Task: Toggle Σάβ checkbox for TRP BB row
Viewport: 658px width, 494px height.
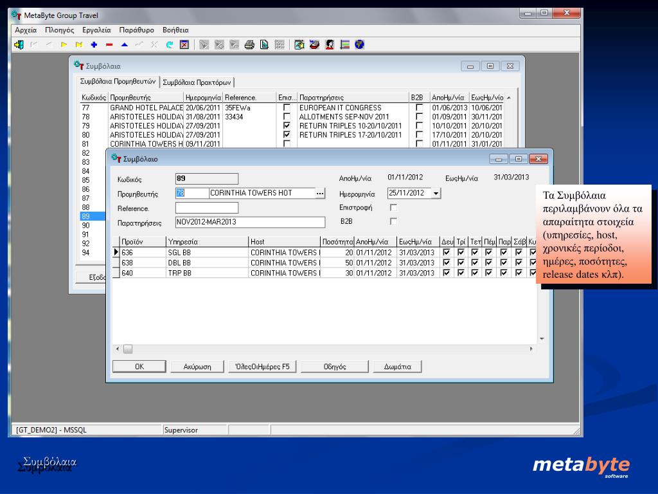Action: (x=519, y=273)
